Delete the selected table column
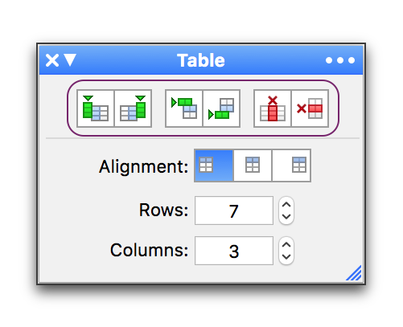 (273, 108)
